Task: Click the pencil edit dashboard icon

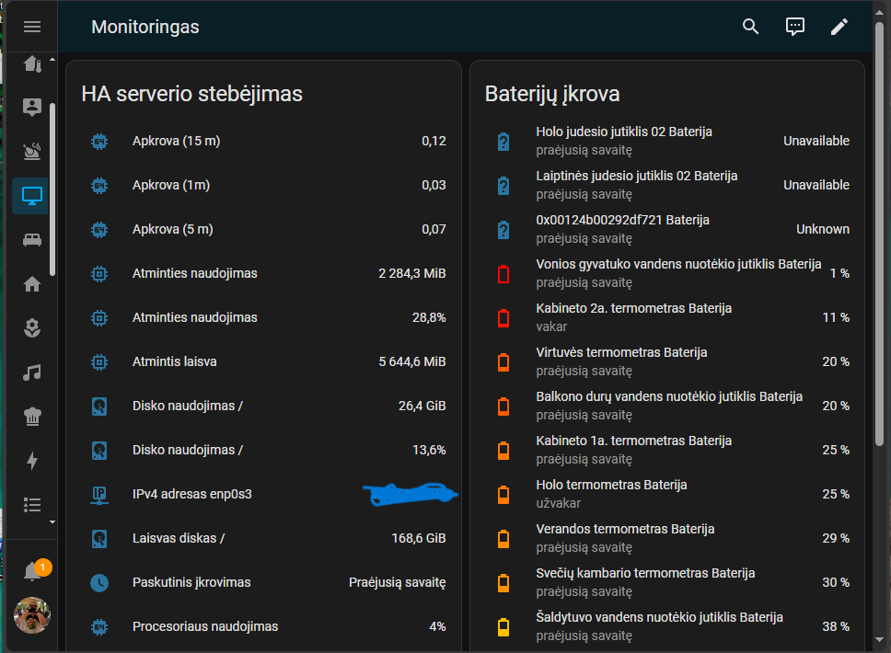Action: [839, 27]
